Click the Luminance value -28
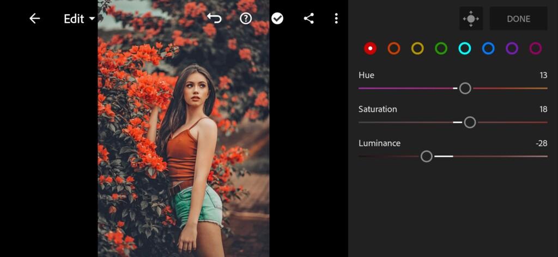The image size is (558, 257). (x=542, y=143)
